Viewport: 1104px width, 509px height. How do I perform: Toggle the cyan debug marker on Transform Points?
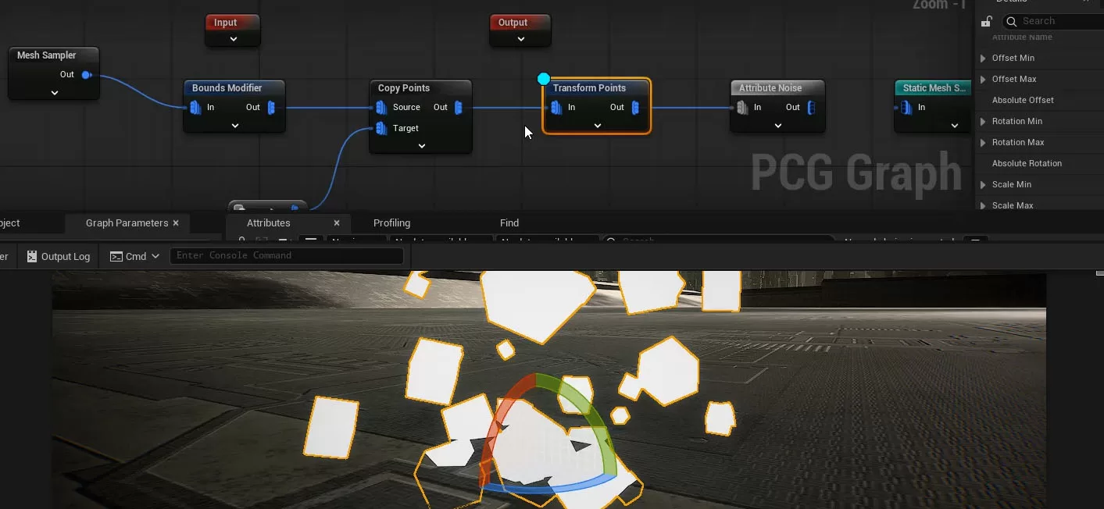tap(544, 79)
